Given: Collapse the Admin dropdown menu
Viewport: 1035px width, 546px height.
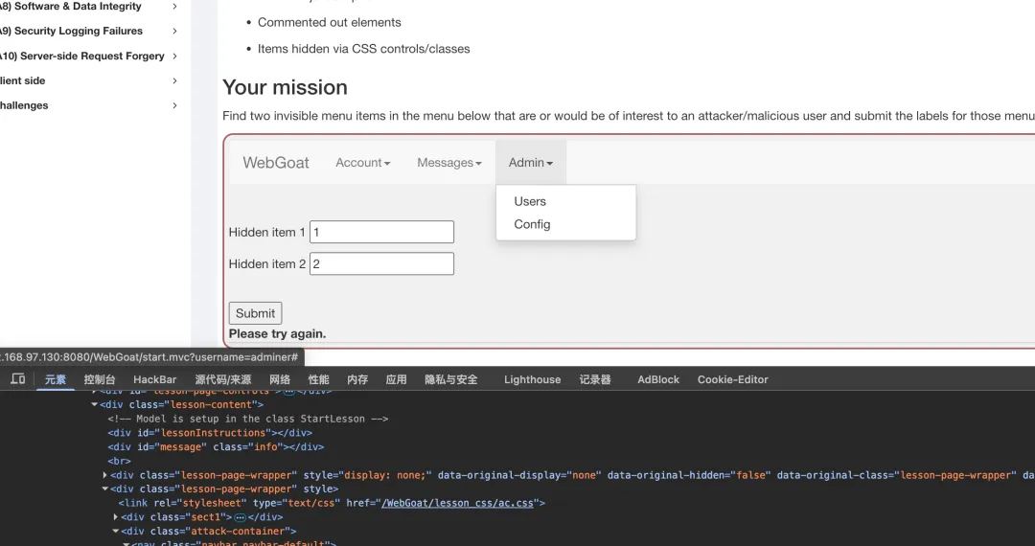Looking at the screenshot, I should (x=531, y=162).
